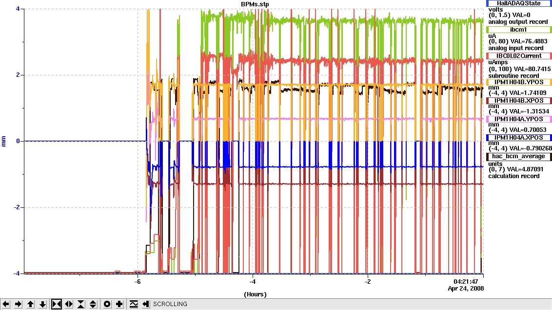Click the inward-pointing horizontal bowtie zoom icon
This screenshot has width=552, height=310.
click(57, 304)
